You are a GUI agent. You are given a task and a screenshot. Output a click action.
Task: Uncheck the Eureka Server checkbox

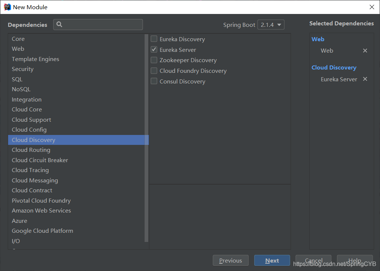click(154, 49)
